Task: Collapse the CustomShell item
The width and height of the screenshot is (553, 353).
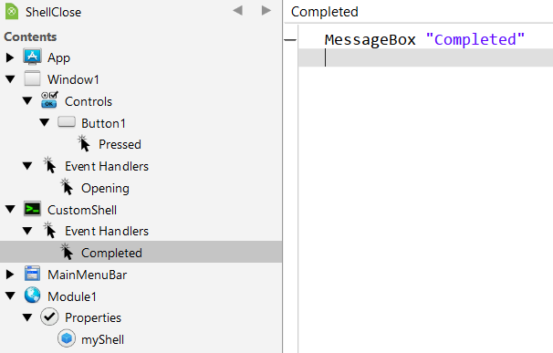Action: tap(10, 209)
